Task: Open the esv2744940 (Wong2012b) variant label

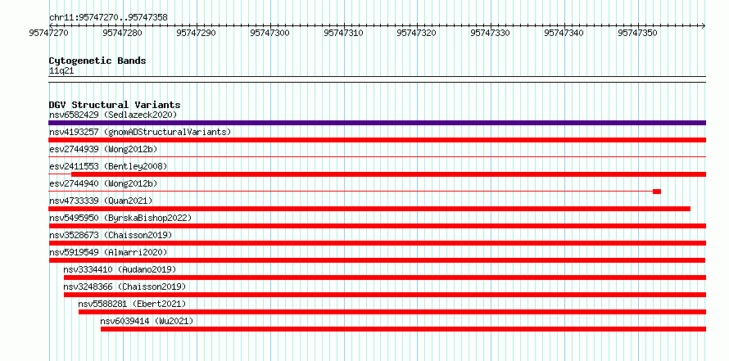Action: click(x=103, y=183)
